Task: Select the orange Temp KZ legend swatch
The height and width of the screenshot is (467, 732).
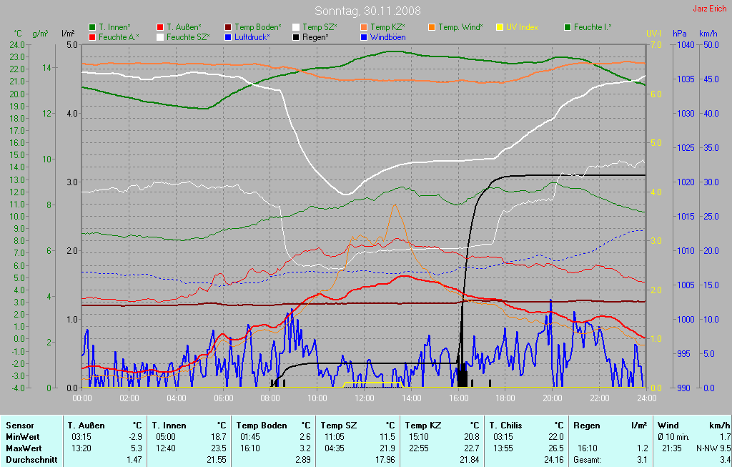Action: pyautogui.click(x=364, y=27)
